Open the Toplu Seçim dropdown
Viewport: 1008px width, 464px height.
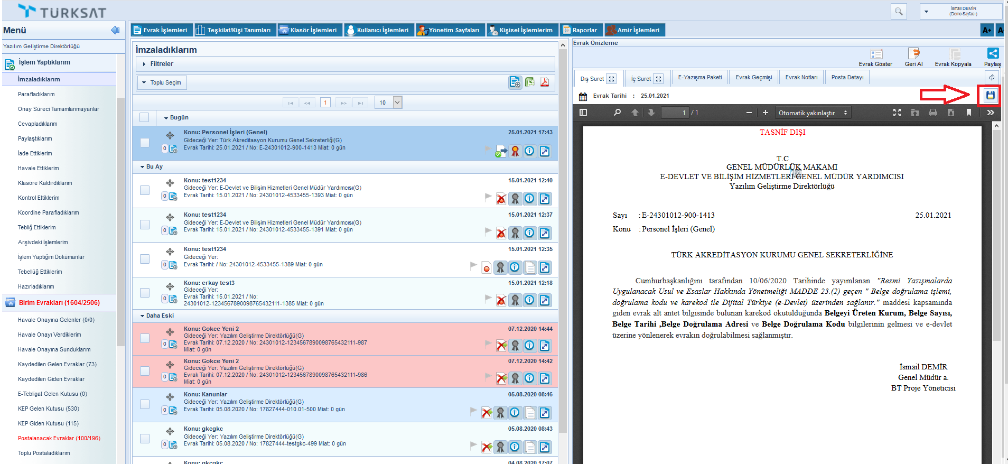pyautogui.click(x=162, y=82)
